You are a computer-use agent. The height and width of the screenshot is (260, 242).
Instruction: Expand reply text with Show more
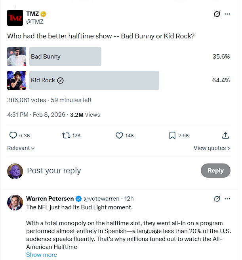click(42, 255)
